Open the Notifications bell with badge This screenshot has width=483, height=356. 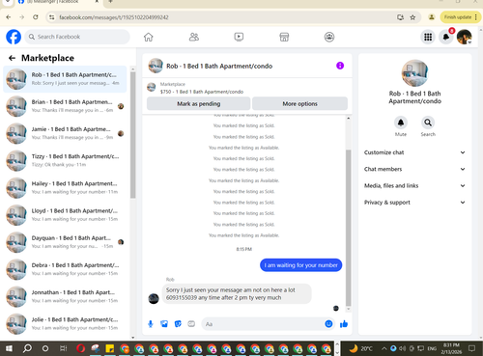[446, 37]
